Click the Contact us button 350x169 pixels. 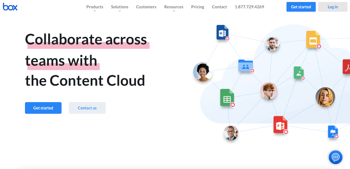[87, 108]
